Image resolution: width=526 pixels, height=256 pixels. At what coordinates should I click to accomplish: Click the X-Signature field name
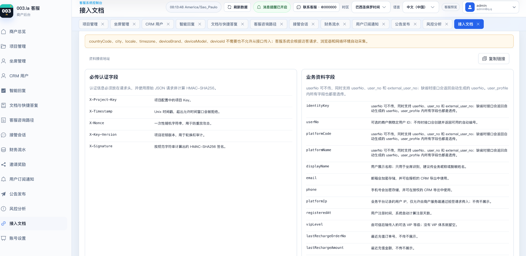(101, 146)
